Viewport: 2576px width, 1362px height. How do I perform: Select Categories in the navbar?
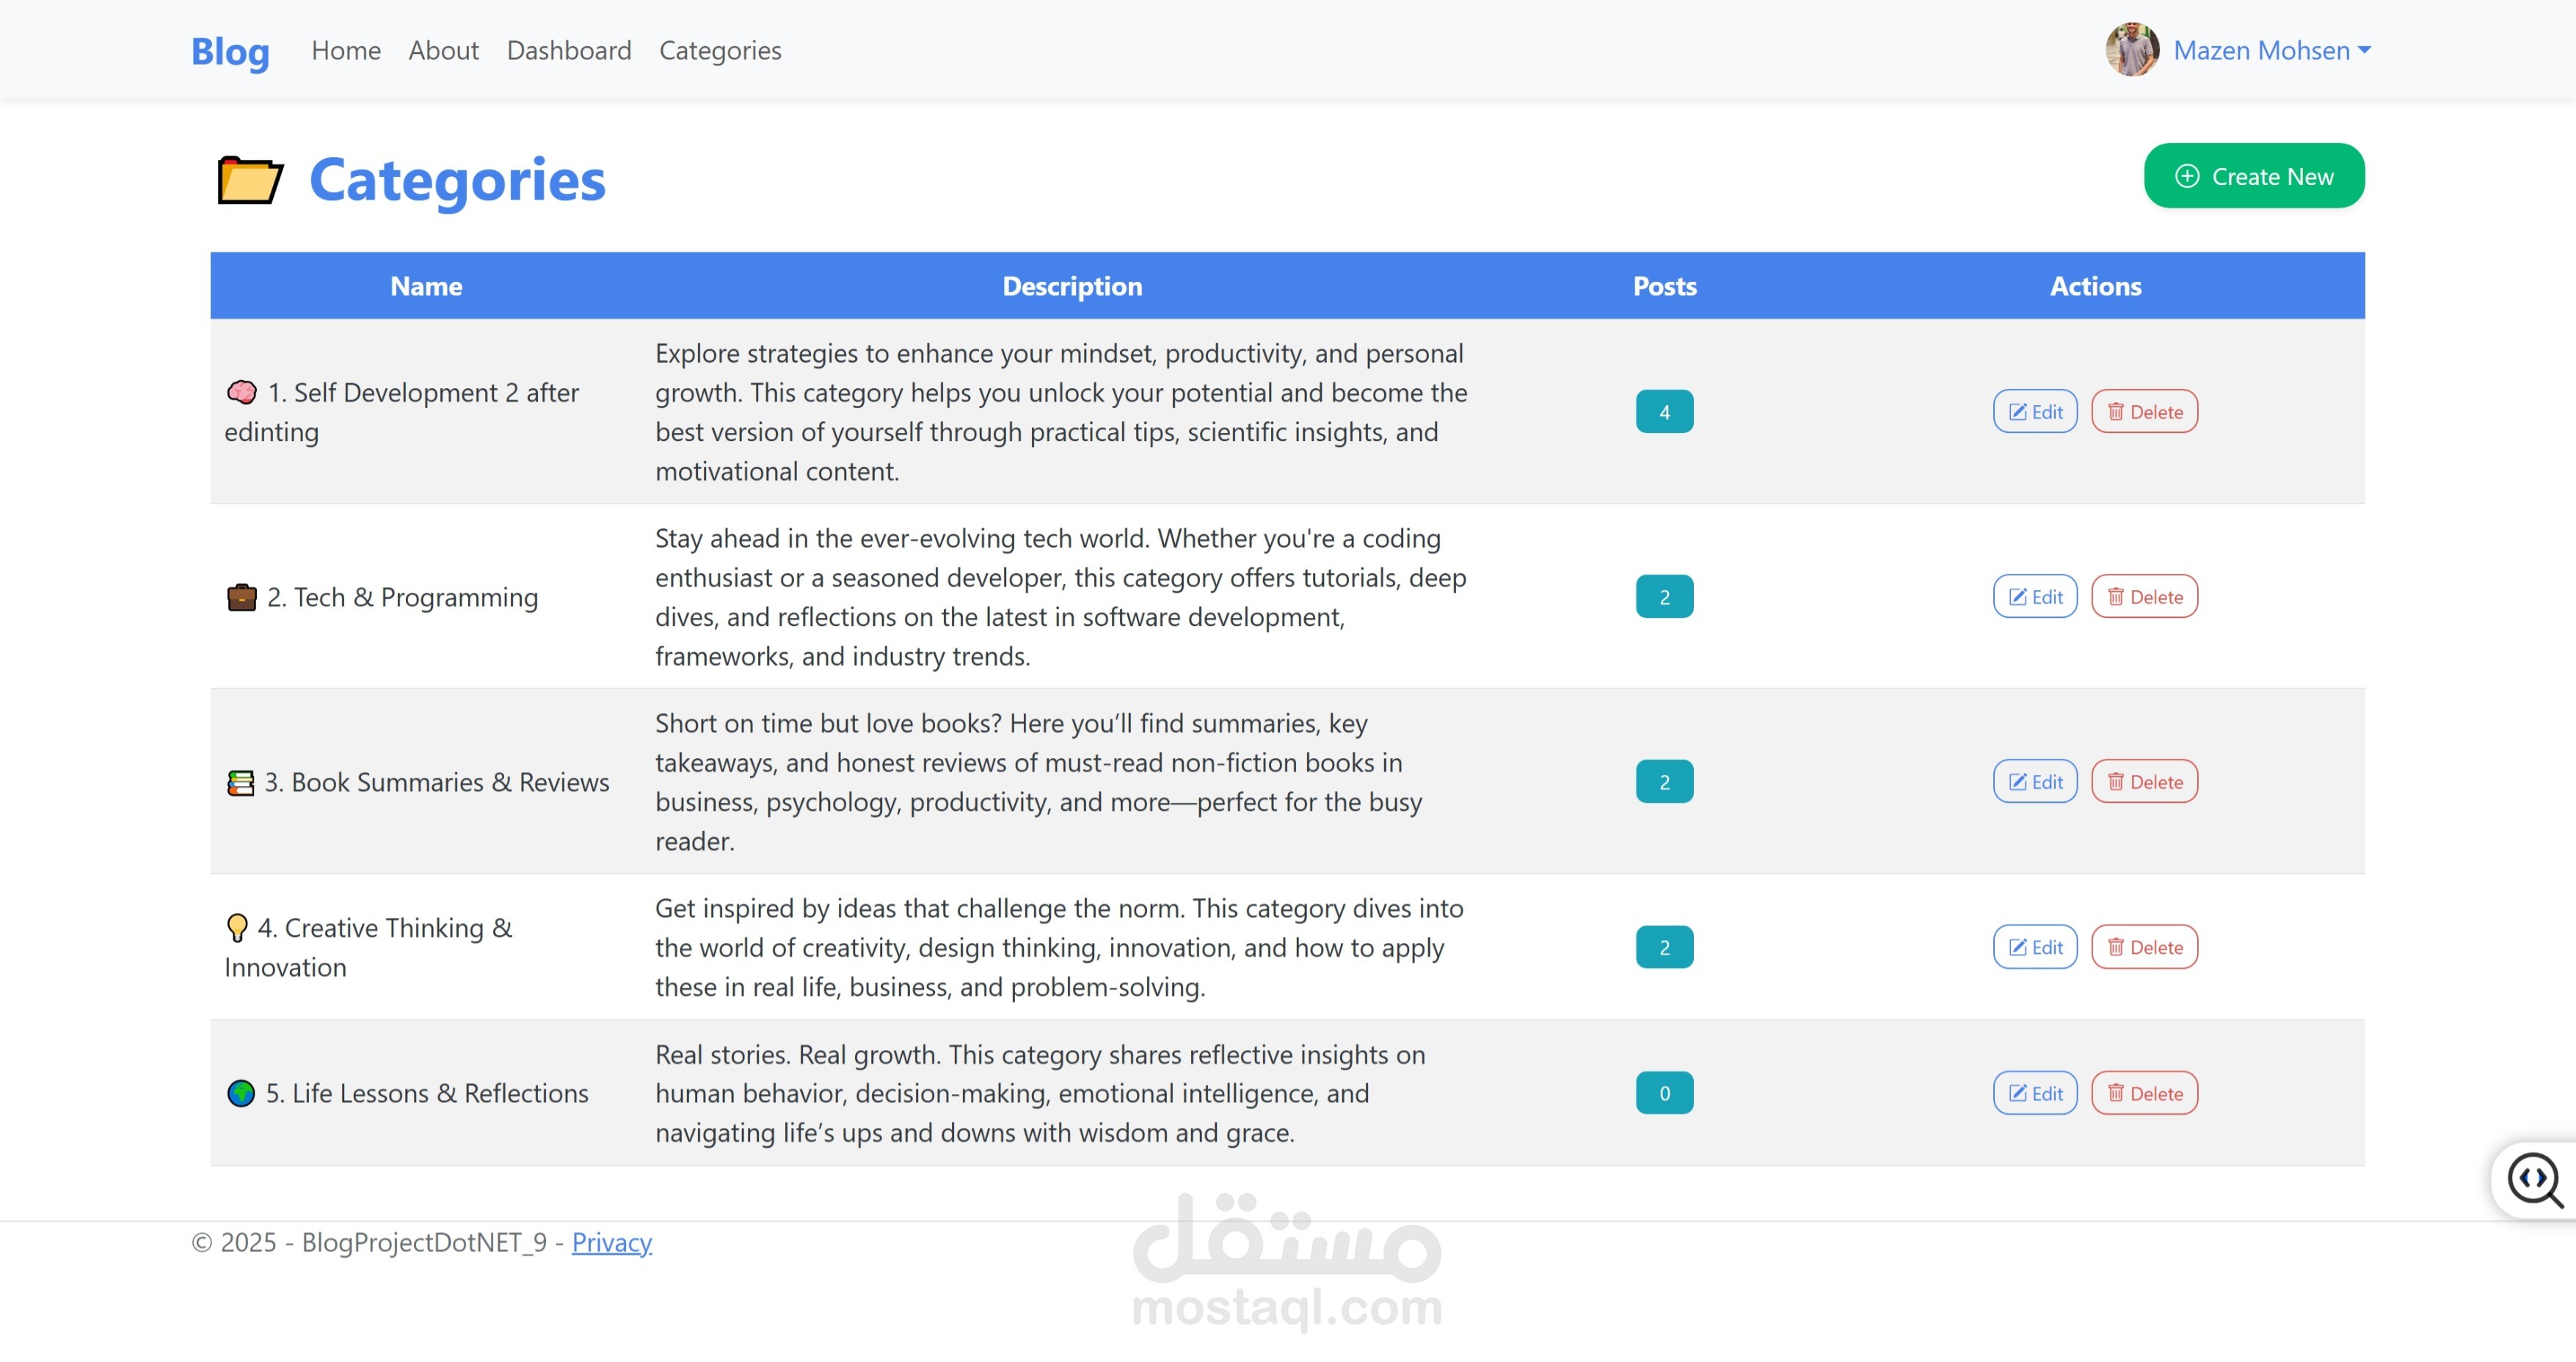720,50
